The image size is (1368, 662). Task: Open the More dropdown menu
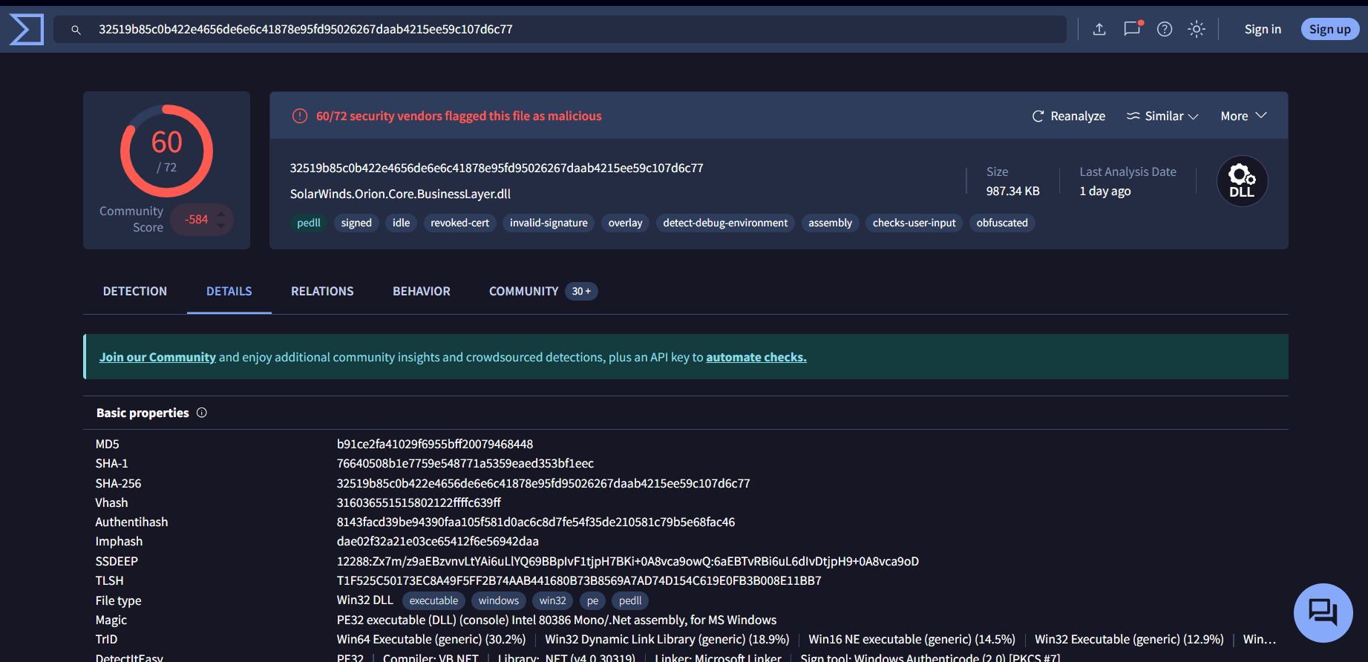[1243, 116]
